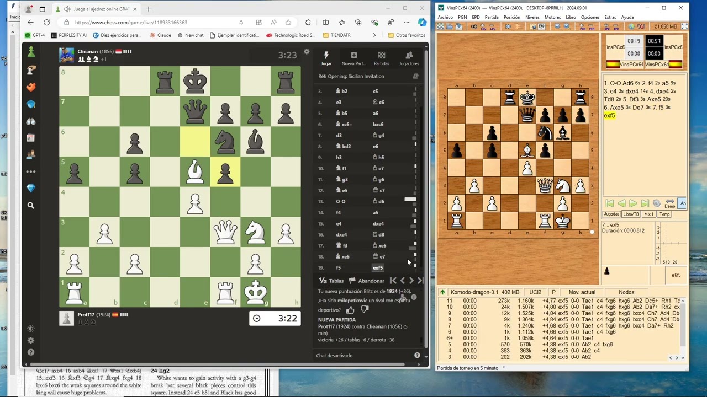
Task: Open the Jugar tab on chess.com
Action: click(326, 58)
